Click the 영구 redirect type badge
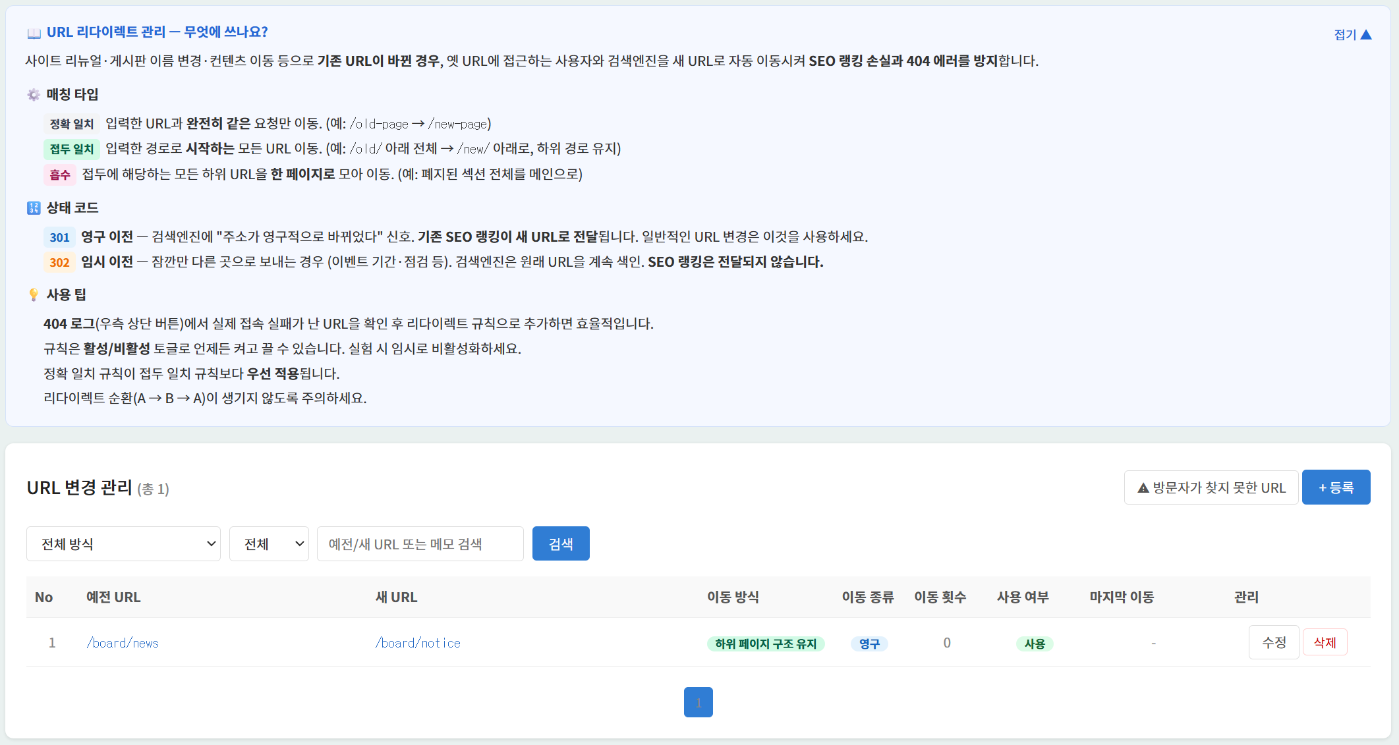The height and width of the screenshot is (745, 1399). [x=869, y=644]
